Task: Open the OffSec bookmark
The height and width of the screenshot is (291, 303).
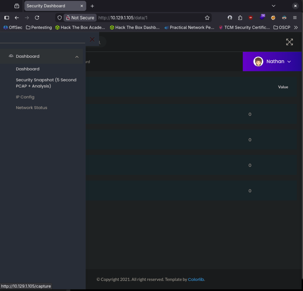Action: pyautogui.click(x=13, y=28)
